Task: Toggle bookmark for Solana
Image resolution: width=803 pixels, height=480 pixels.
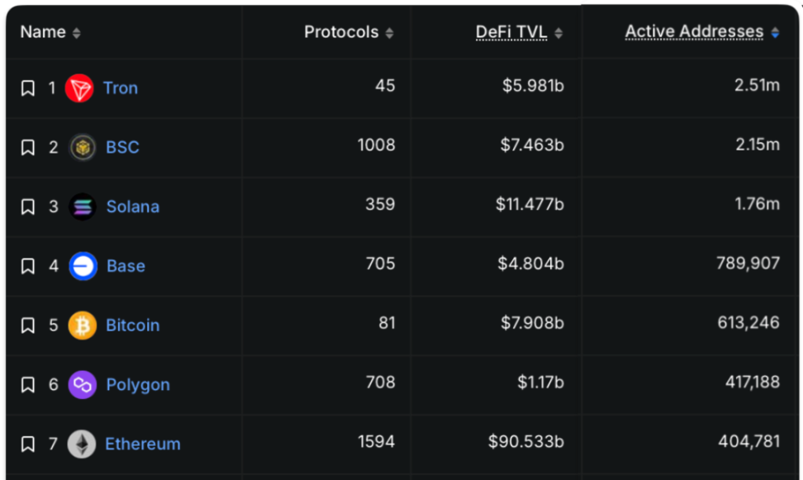Action: click(x=27, y=207)
